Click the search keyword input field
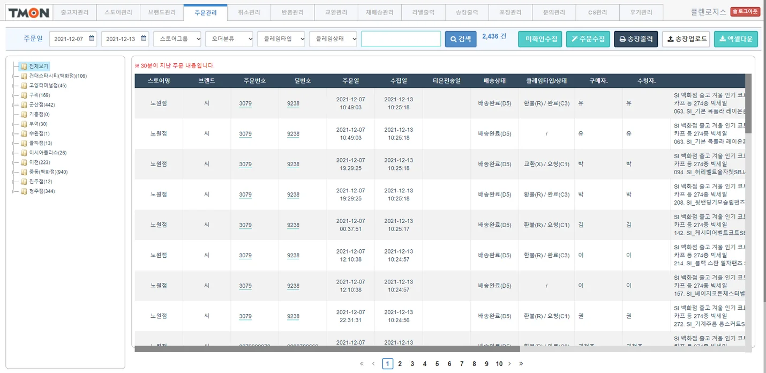The image size is (766, 373). click(401, 39)
